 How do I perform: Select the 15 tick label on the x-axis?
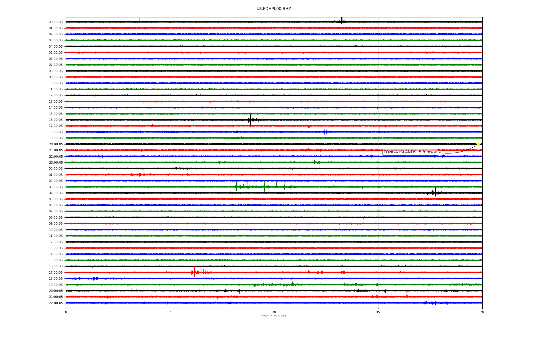tap(170, 312)
